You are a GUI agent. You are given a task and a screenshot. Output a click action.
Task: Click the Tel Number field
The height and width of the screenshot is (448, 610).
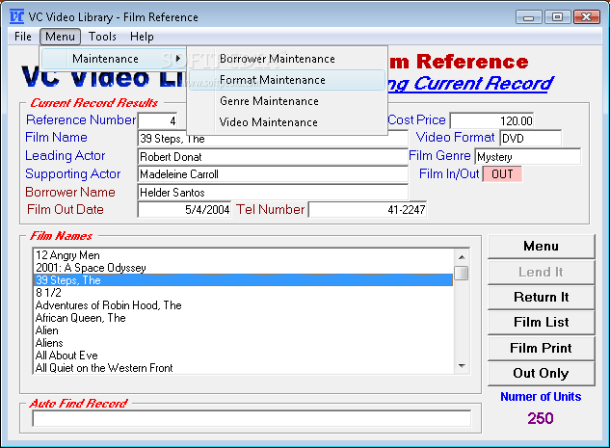pos(367,210)
